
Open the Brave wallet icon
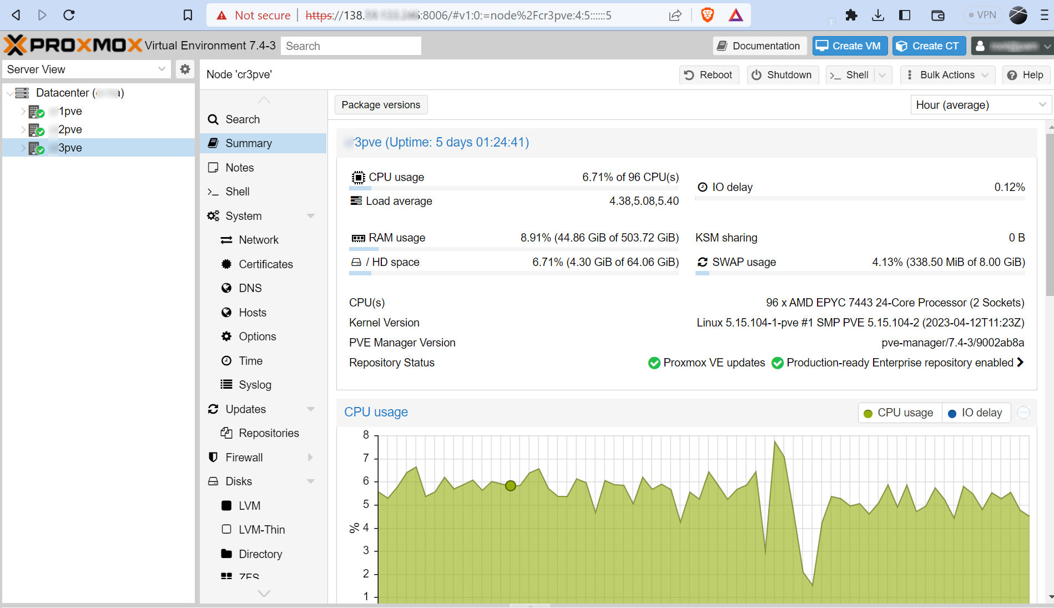point(937,15)
